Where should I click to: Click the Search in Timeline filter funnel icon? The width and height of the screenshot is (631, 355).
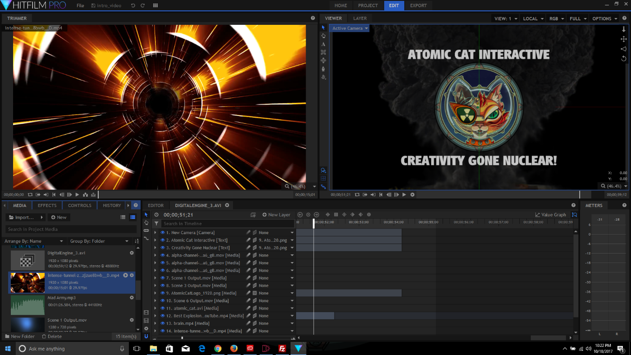coord(155,223)
